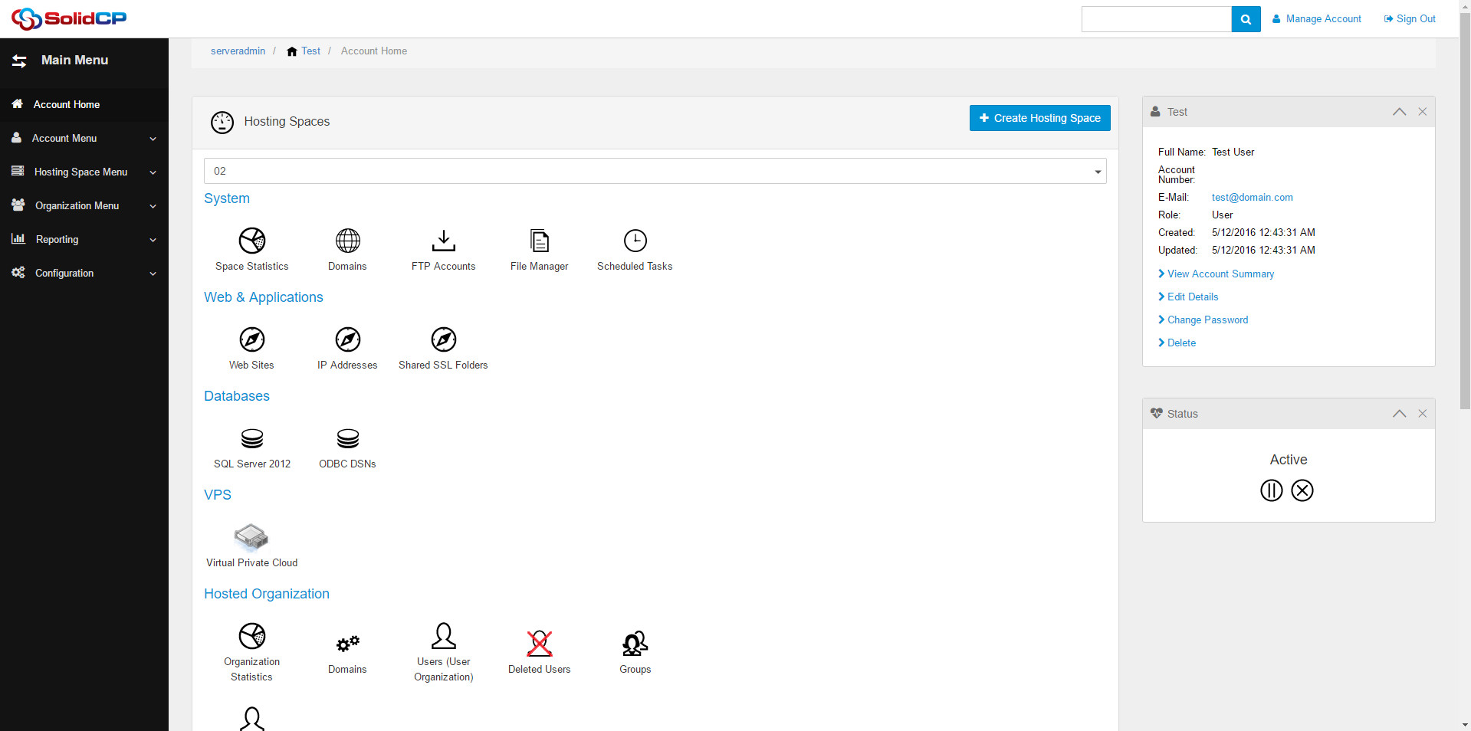The width and height of the screenshot is (1471, 731).
Task: Expand the Account Menu
Action: [x=84, y=139]
